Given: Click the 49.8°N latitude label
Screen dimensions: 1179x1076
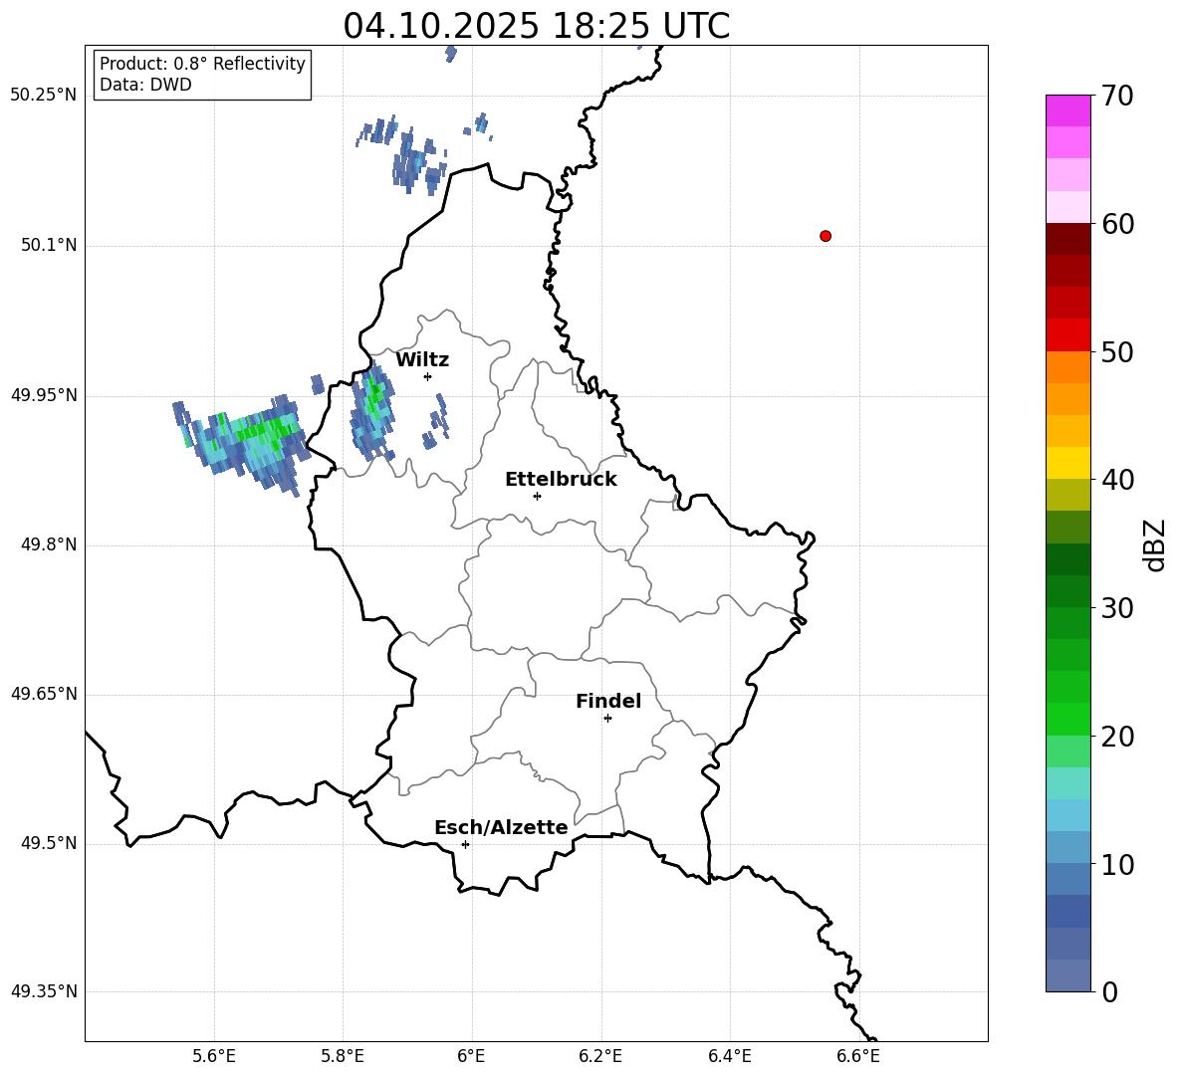Looking at the screenshot, I should click(x=49, y=544).
